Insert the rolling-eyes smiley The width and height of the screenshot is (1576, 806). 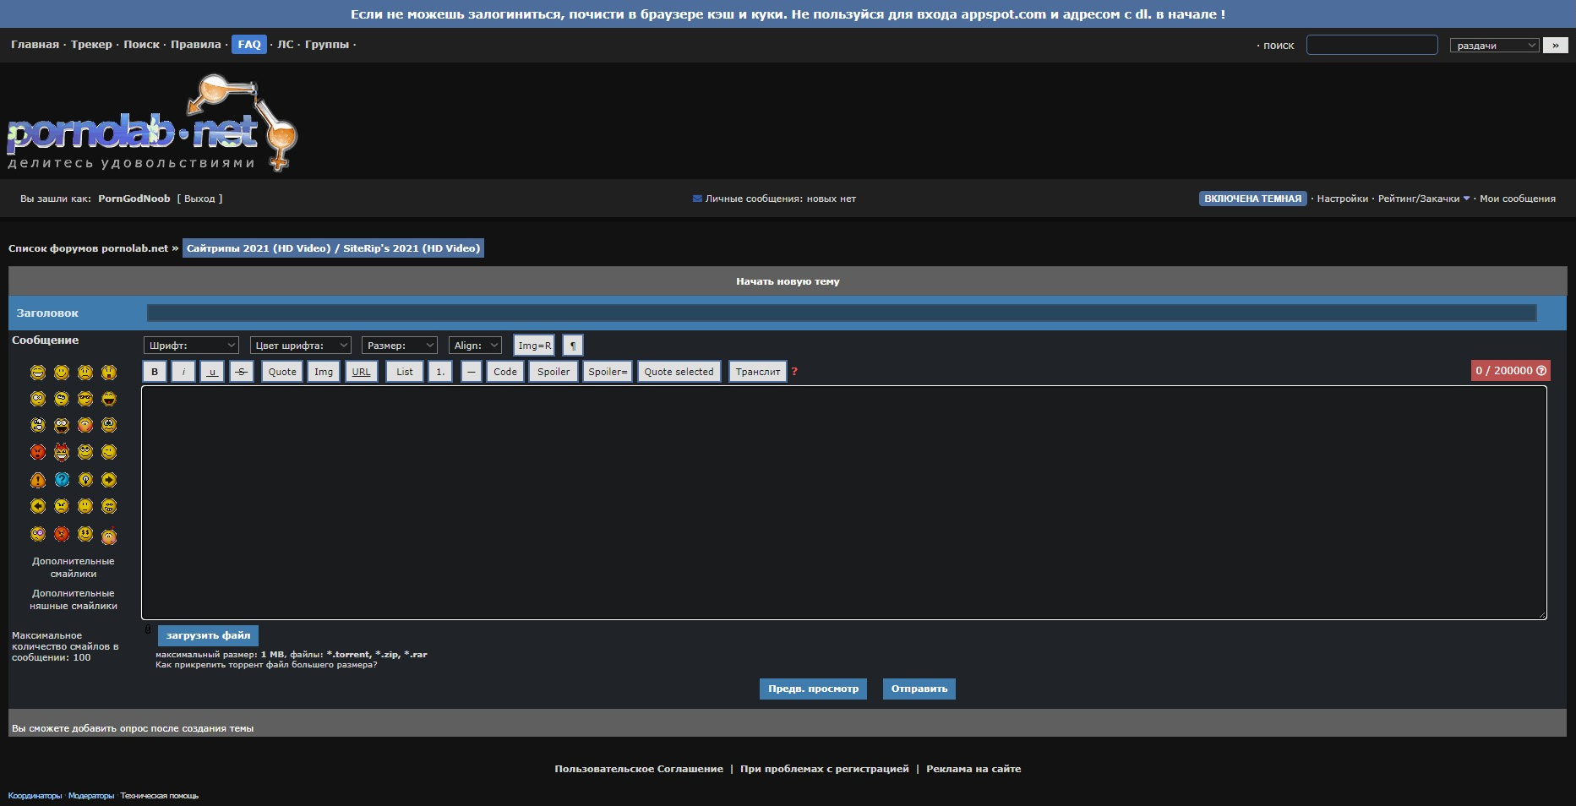85,452
